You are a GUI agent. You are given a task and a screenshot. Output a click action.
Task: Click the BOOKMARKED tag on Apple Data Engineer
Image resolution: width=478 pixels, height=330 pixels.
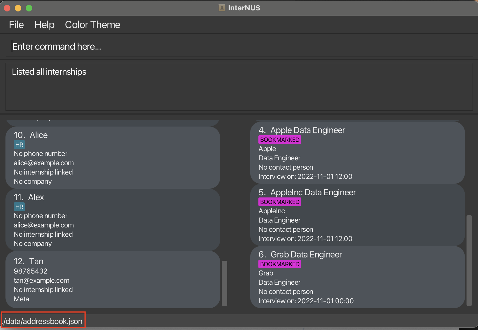click(x=280, y=140)
